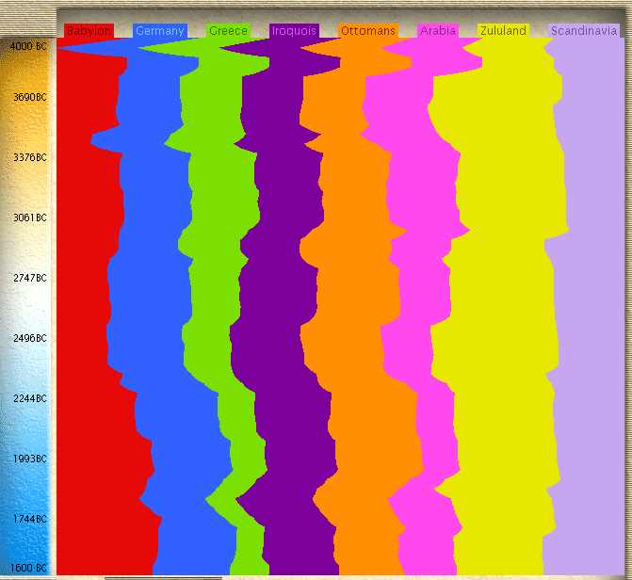Viewport: 632px width, 580px height.
Task: Choose the Zululand legend label
Action: coord(503,31)
